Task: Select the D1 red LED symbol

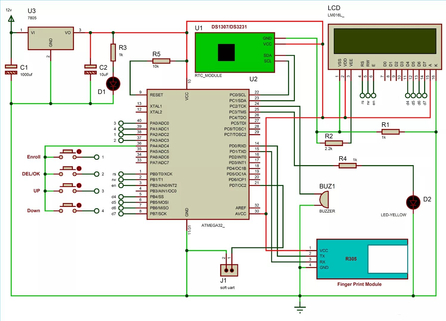Action: 113,84
